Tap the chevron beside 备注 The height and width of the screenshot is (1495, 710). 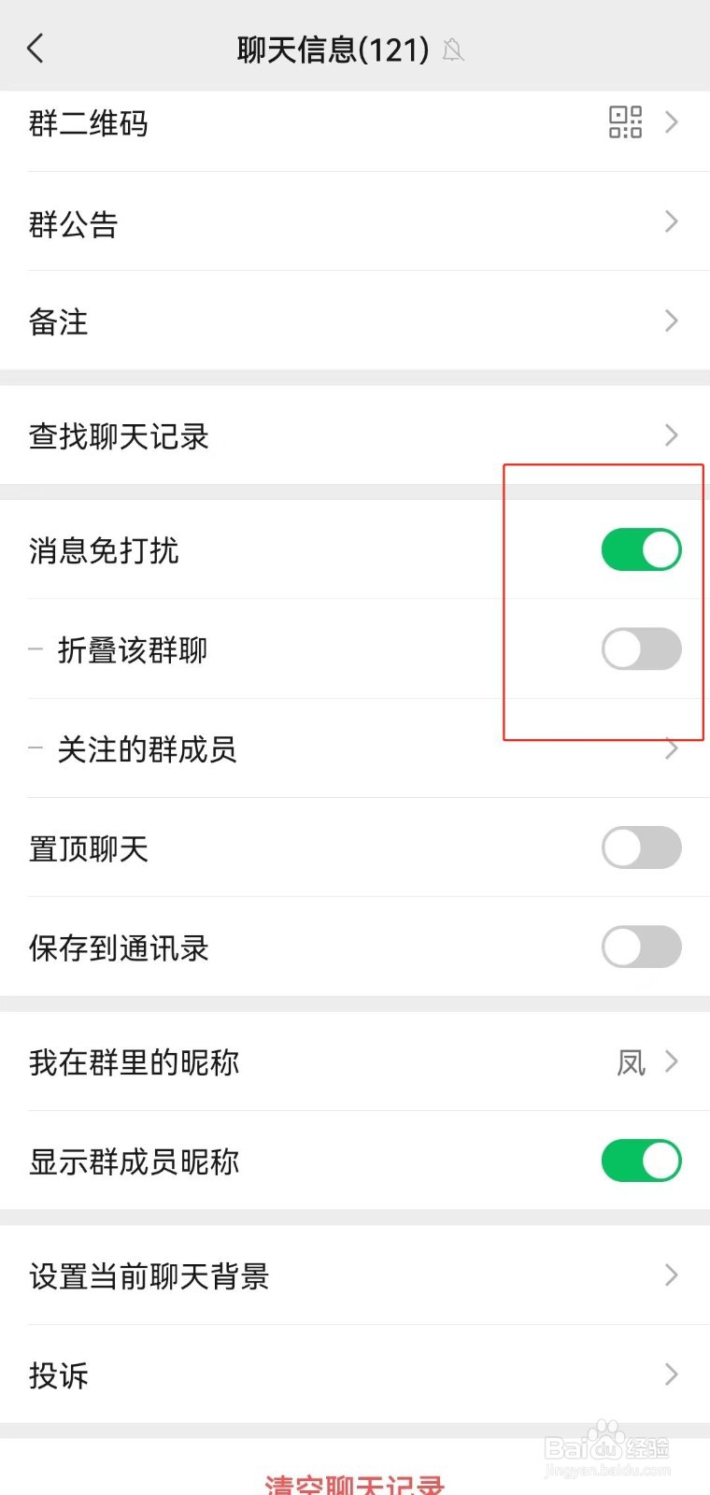[x=671, y=320]
